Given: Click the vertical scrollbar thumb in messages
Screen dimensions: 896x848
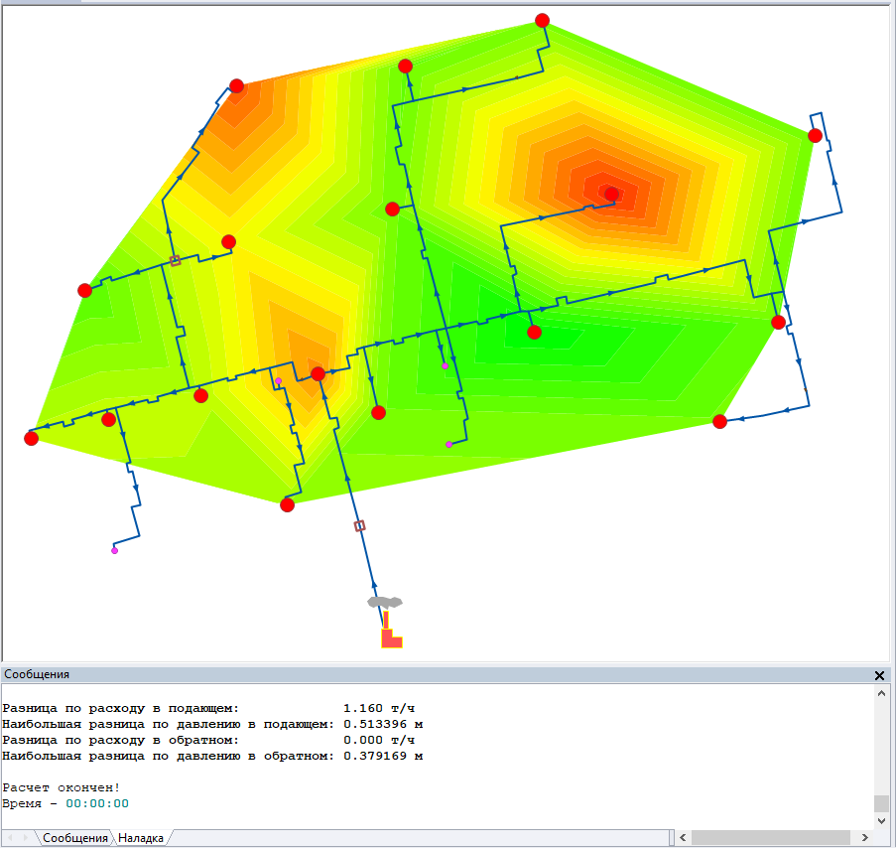Looking at the screenshot, I should (880, 803).
